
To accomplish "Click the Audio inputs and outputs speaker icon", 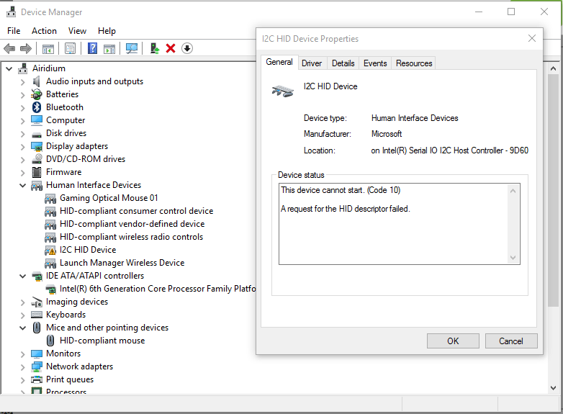I will [x=36, y=81].
